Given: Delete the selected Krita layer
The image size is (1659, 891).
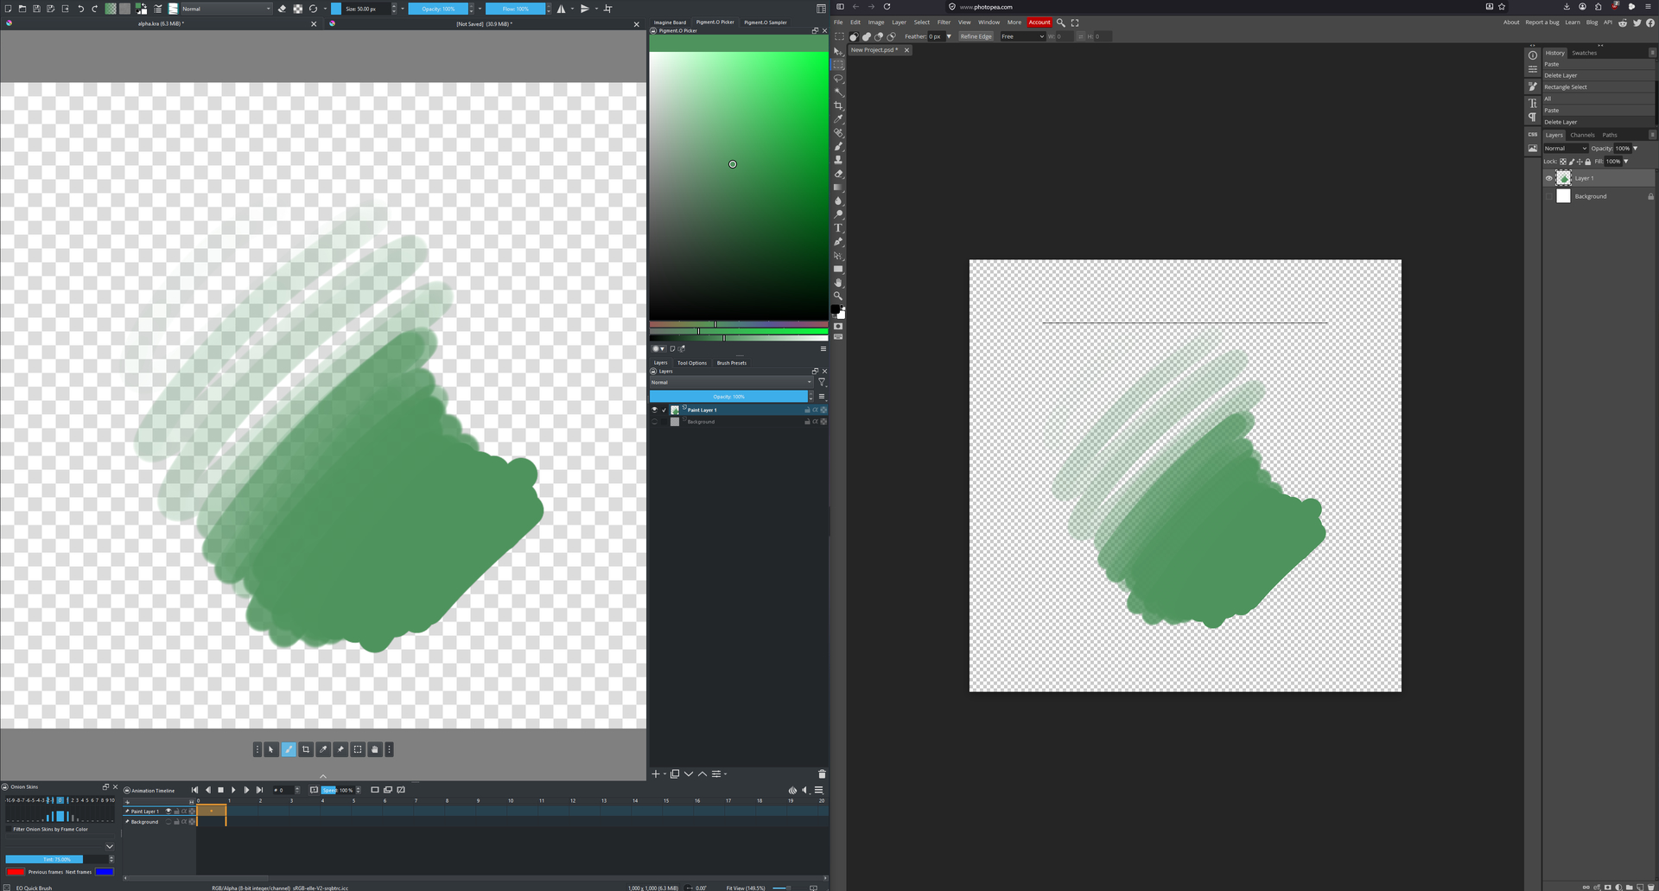Looking at the screenshot, I should 822,773.
